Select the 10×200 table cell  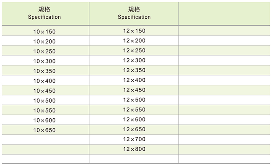click(x=45, y=41)
